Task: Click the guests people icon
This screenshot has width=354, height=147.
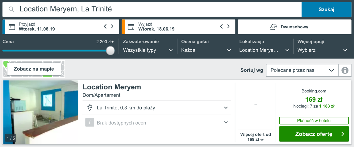Action: (x=273, y=27)
